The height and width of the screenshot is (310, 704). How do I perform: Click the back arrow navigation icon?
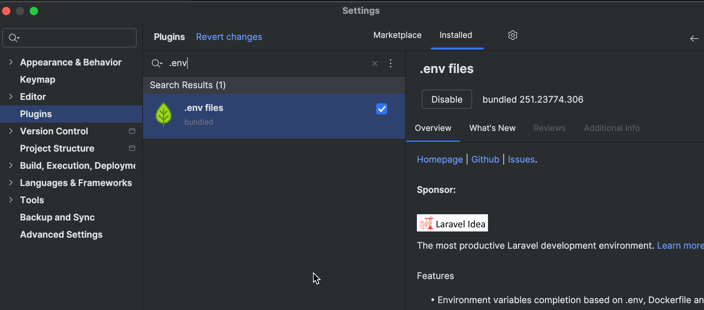[694, 39]
